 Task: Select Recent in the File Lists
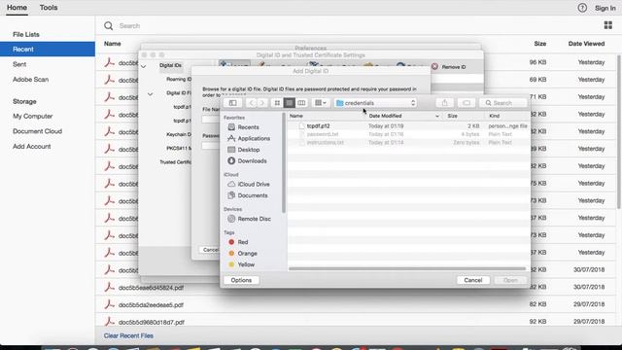point(48,50)
